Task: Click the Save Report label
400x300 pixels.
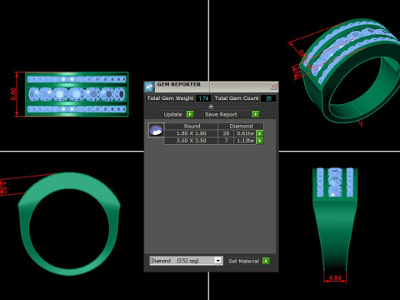Action: (x=221, y=114)
